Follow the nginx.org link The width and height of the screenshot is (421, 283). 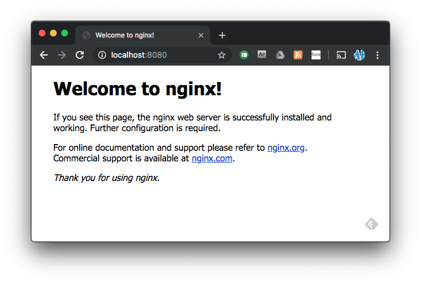[x=286, y=148]
